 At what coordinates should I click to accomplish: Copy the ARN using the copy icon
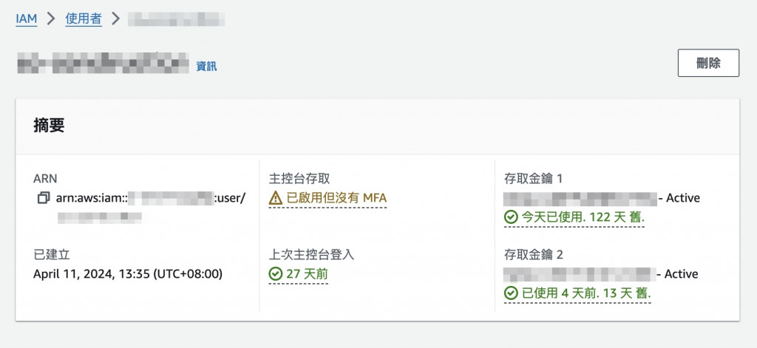(43, 198)
